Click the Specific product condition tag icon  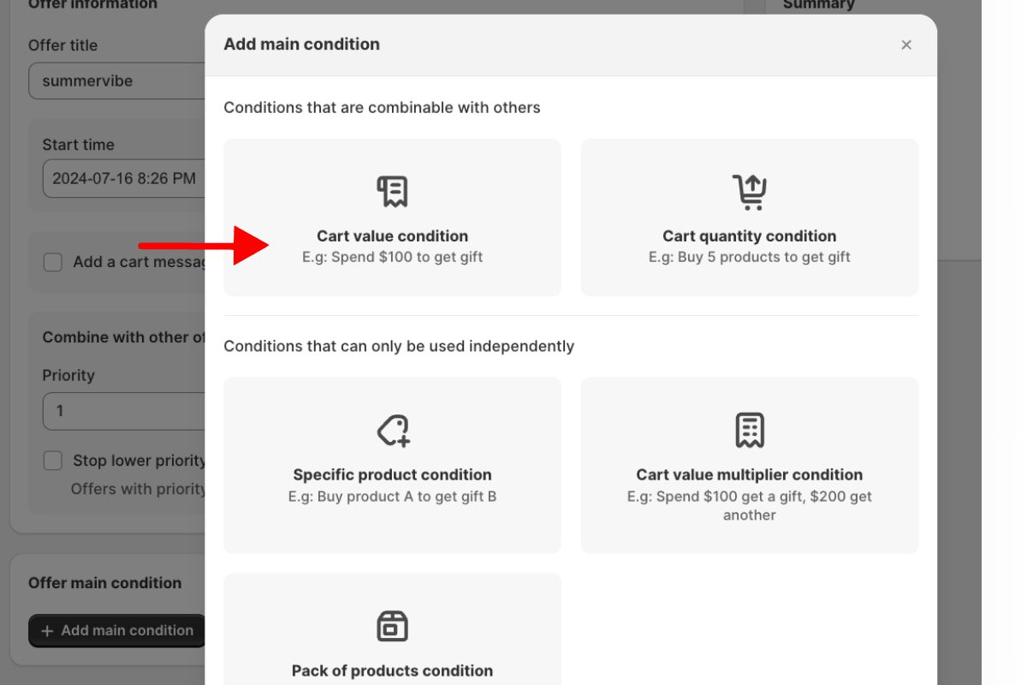(x=392, y=429)
